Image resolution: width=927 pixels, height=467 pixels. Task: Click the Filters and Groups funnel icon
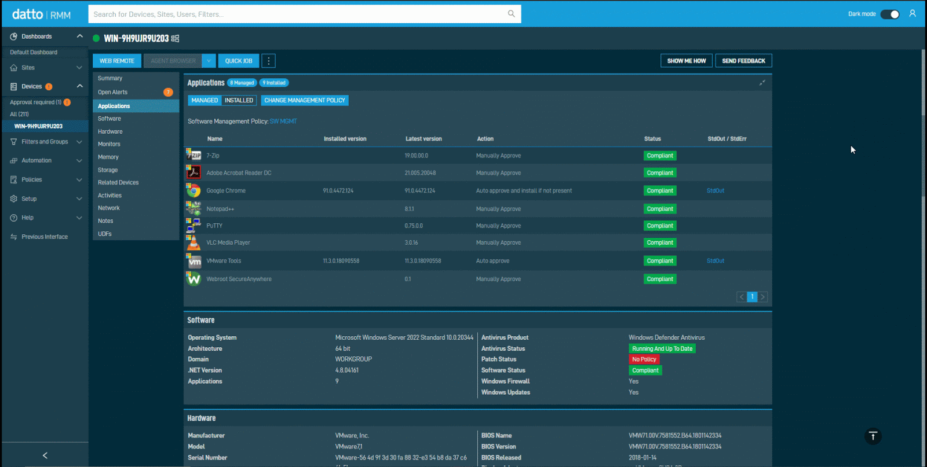pos(13,142)
